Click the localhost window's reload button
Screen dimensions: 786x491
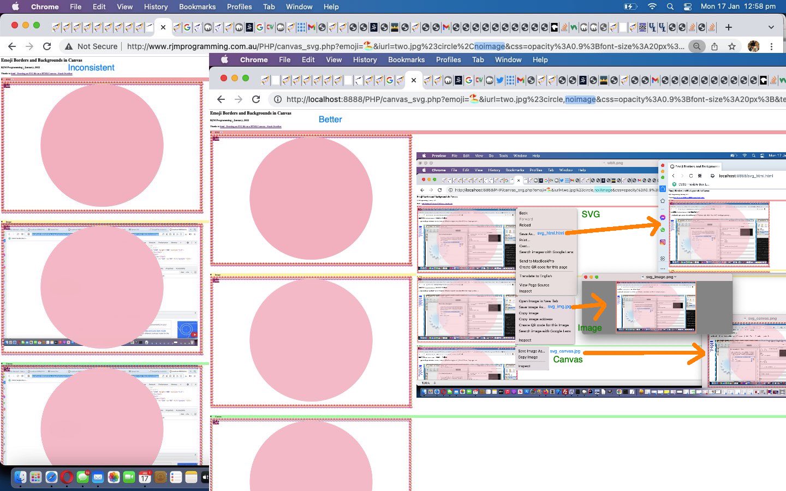point(256,99)
